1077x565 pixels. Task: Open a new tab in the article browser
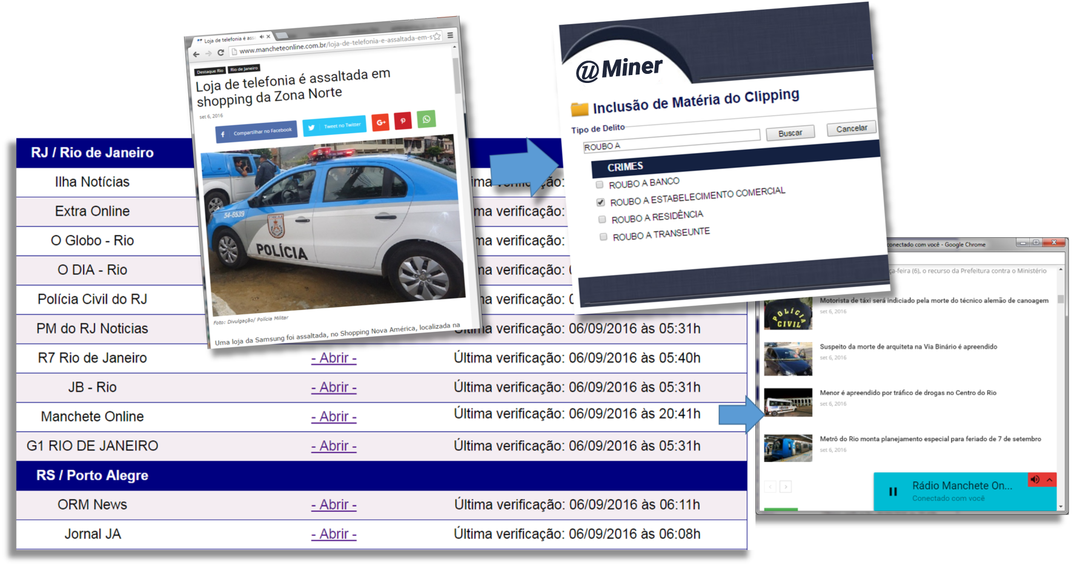click(x=282, y=35)
